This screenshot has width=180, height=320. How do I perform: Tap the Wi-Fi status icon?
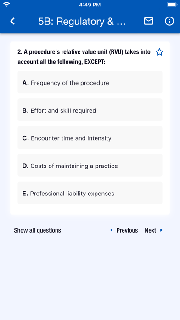pyautogui.click(x=7, y=5)
